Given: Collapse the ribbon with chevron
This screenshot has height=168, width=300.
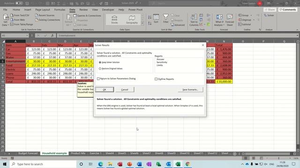Looking at the screenshot, I should pos(297,30).
